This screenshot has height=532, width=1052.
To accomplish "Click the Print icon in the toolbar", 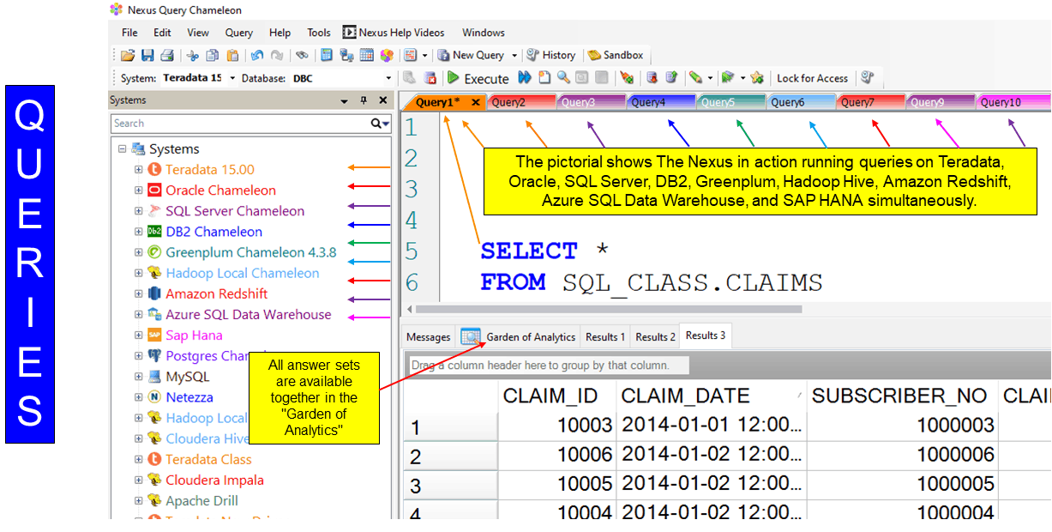I will pos(166,56).
